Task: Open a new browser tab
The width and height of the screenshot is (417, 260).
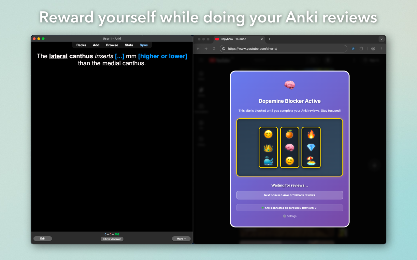Action: (x=269, y=39)
